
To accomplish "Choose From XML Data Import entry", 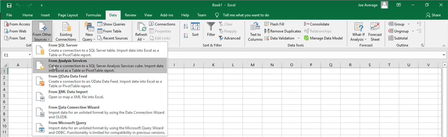I will click(100, 96).
